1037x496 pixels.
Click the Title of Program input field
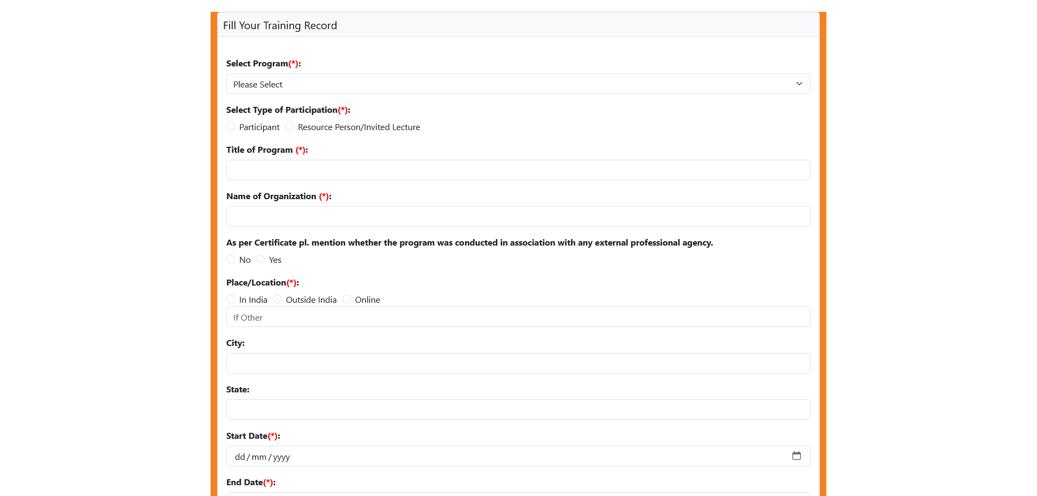click(x=518, y=170)
